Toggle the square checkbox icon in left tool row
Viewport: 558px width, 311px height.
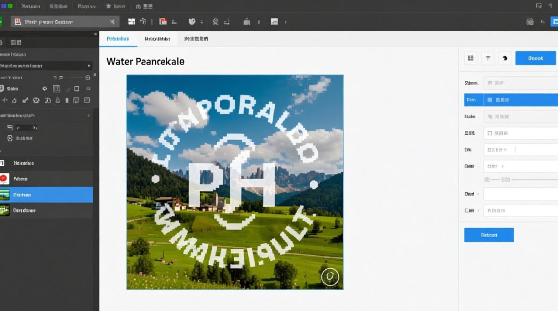click(x=76, y=89)
